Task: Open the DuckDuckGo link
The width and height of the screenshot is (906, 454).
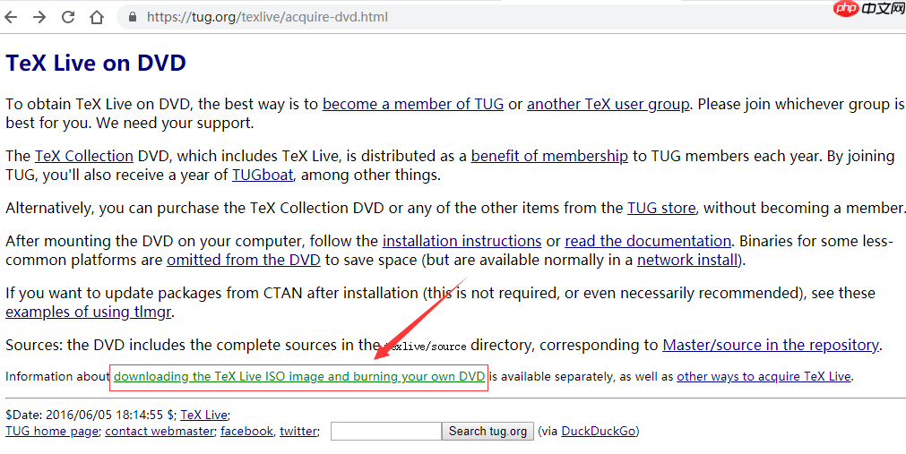Action: point(598,431)
